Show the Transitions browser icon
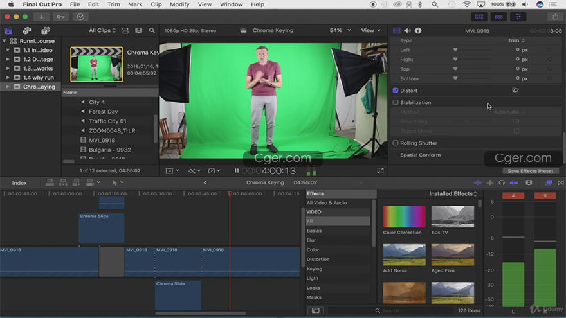Image resolution: width=566 pixels, height=318 pixels. pyautogui.click(x=561, y=183)
